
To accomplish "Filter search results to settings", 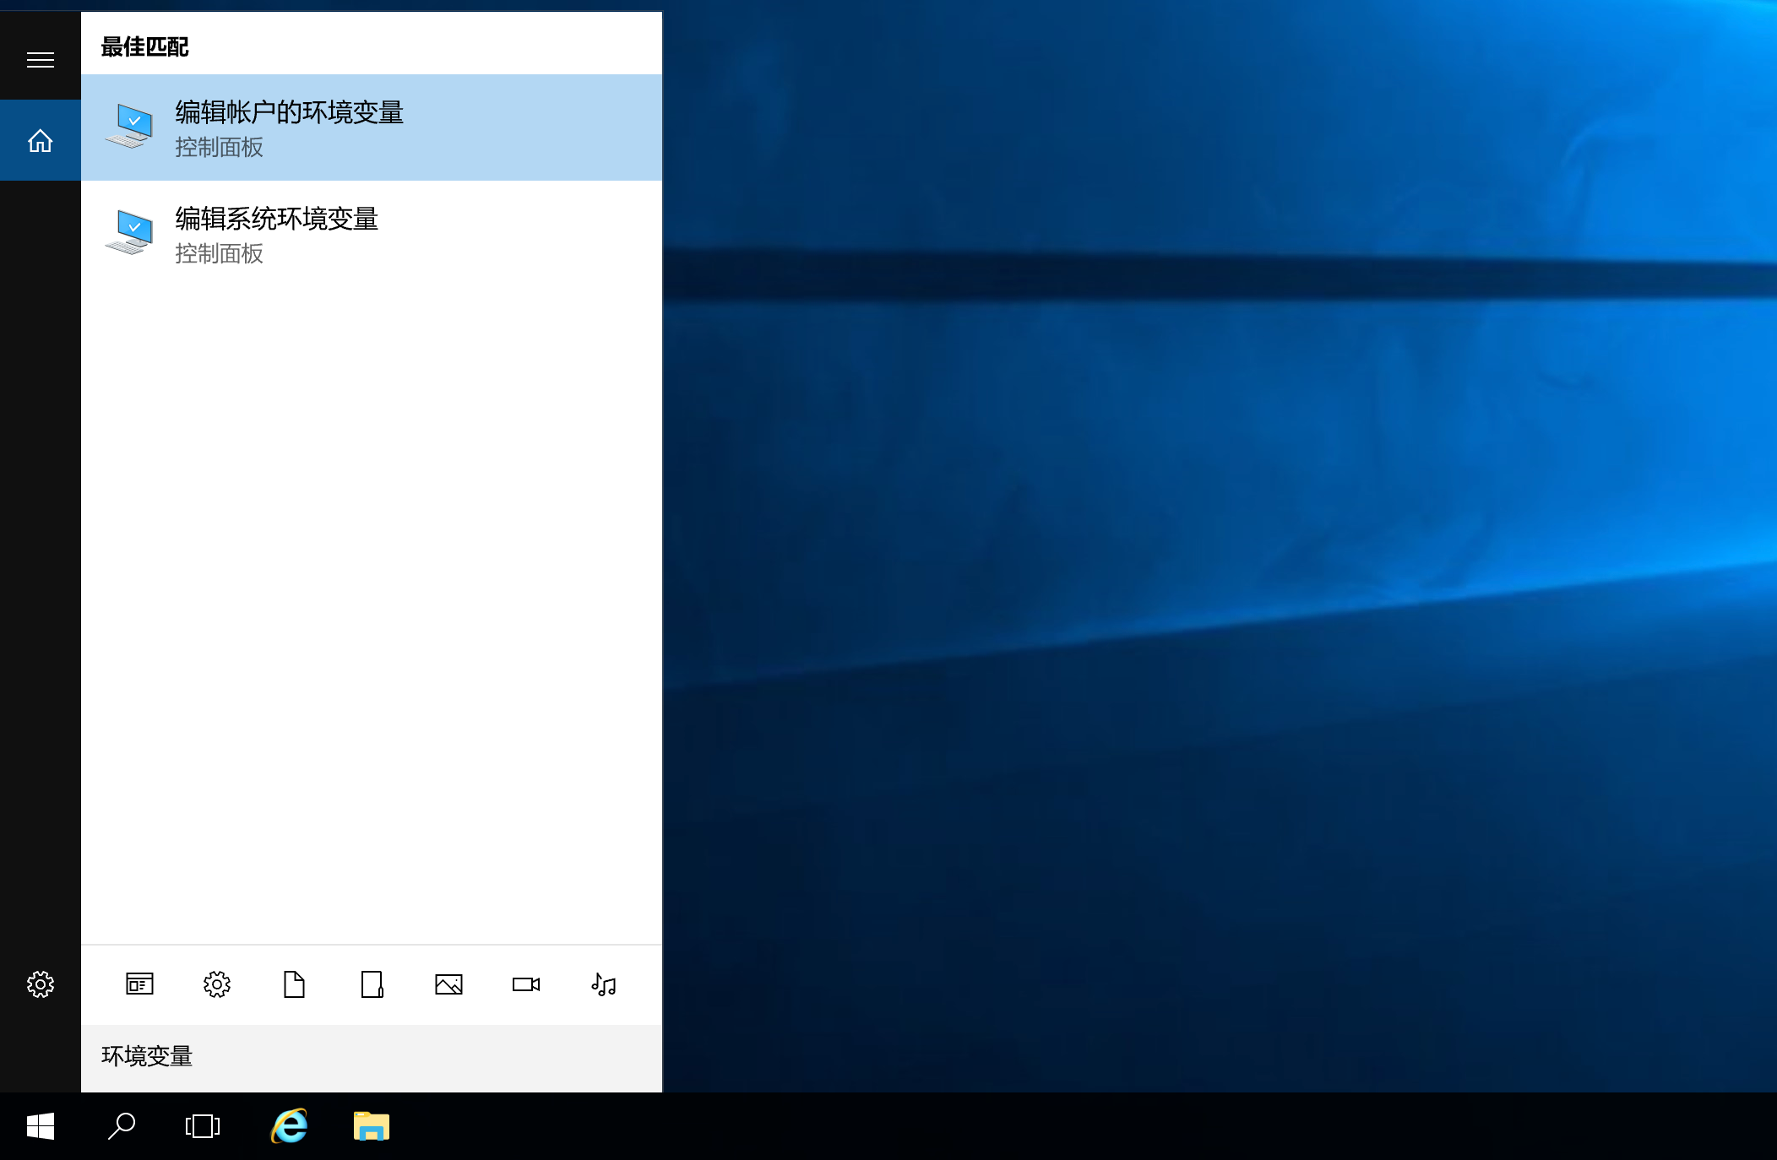I will 216,984.
